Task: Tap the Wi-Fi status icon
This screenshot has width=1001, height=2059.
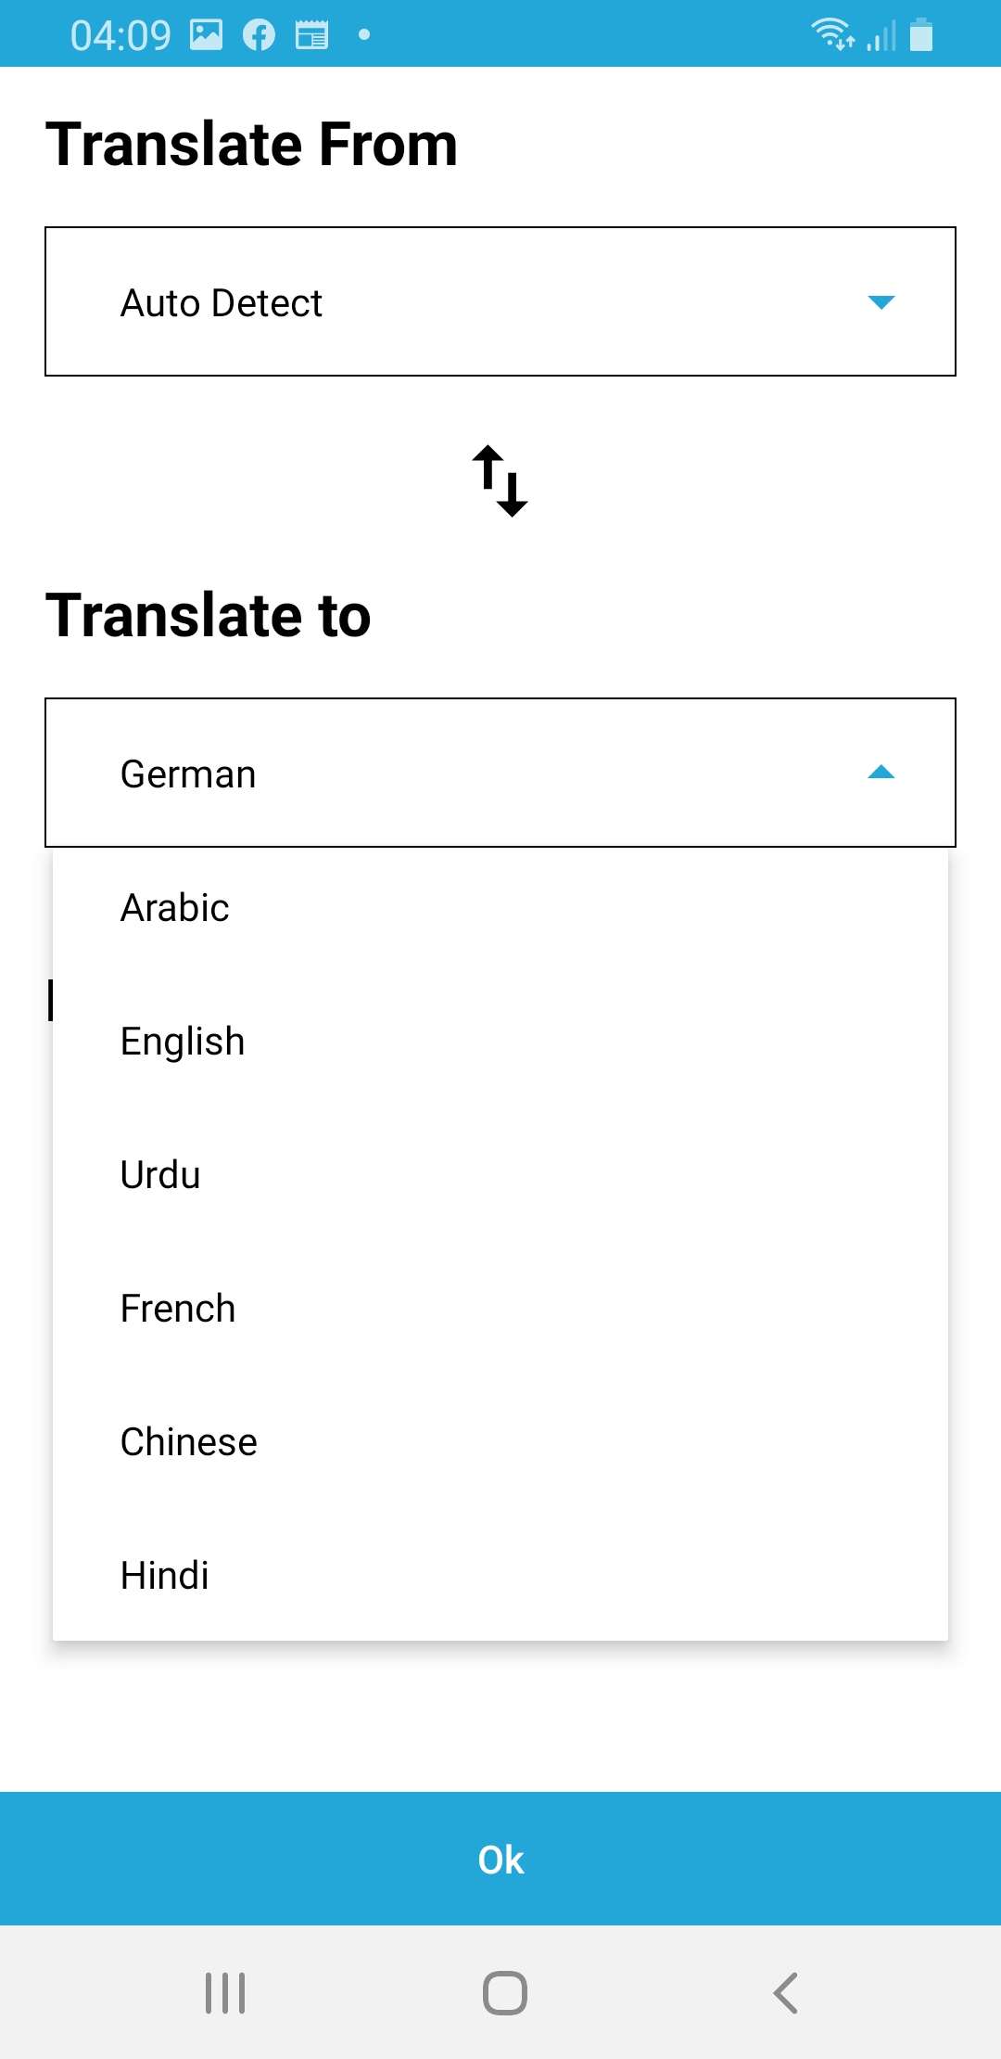Action: pyautogui.click(x=832, y=34)
